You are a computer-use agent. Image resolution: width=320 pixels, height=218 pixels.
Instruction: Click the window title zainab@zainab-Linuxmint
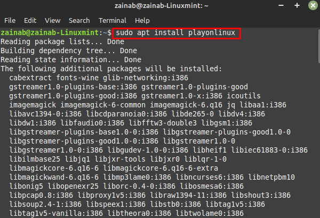point(161,6)
